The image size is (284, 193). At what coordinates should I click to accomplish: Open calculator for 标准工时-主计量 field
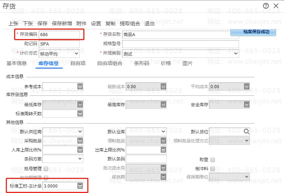80,186
